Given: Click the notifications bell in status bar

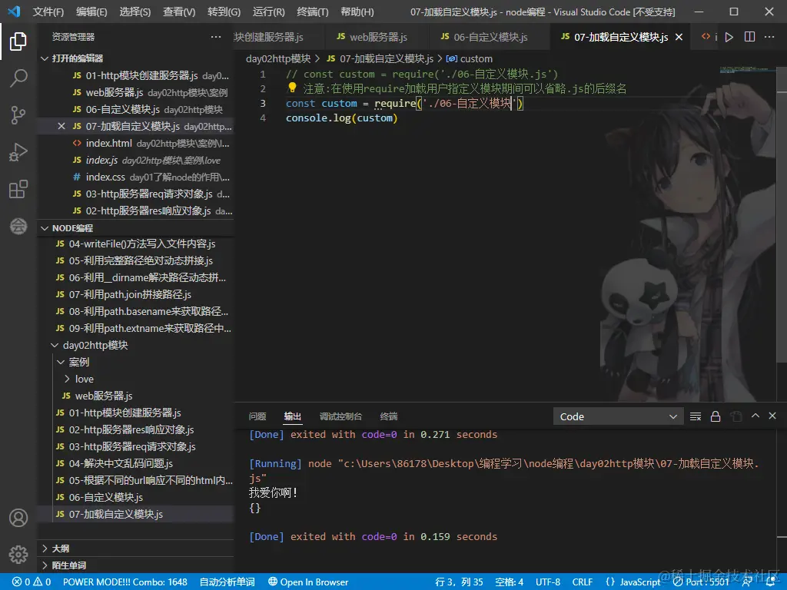Looking at the screenshot, I should (x=770, y=582).
